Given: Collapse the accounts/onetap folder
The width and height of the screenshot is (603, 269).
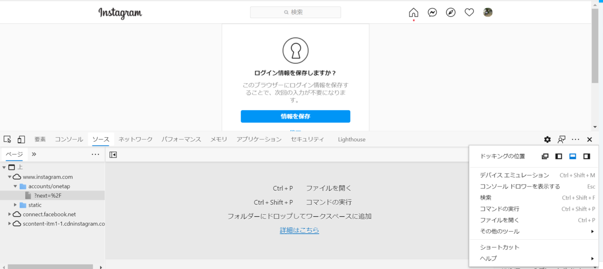Looking at the screenshot, I should coord(16,186).
